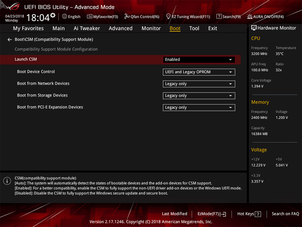Open the Tool tab

click(x=194, y=29)
